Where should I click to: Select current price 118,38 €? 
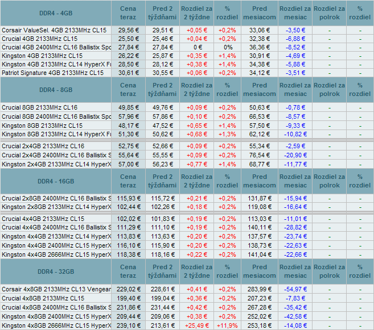[x=128, y=254]
